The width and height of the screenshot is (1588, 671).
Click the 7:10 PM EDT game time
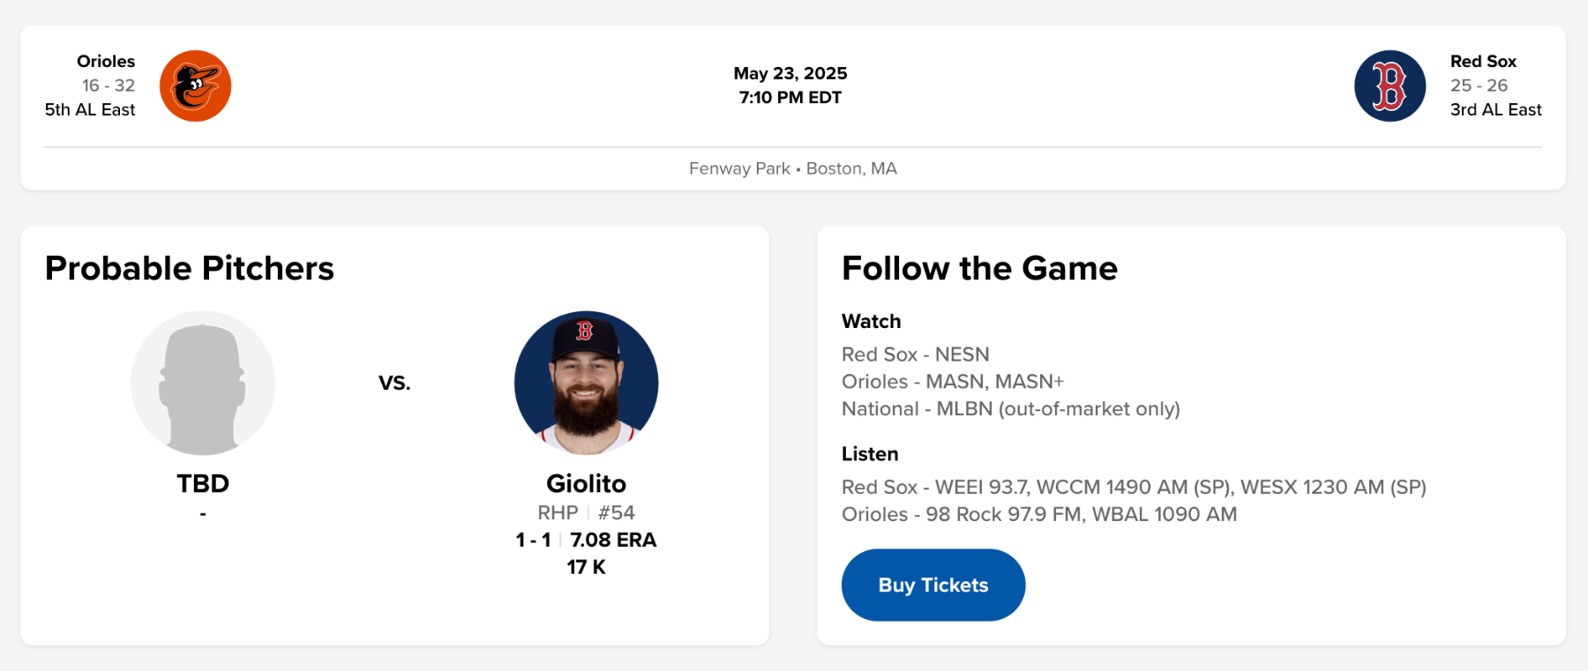tap(790, 98)
